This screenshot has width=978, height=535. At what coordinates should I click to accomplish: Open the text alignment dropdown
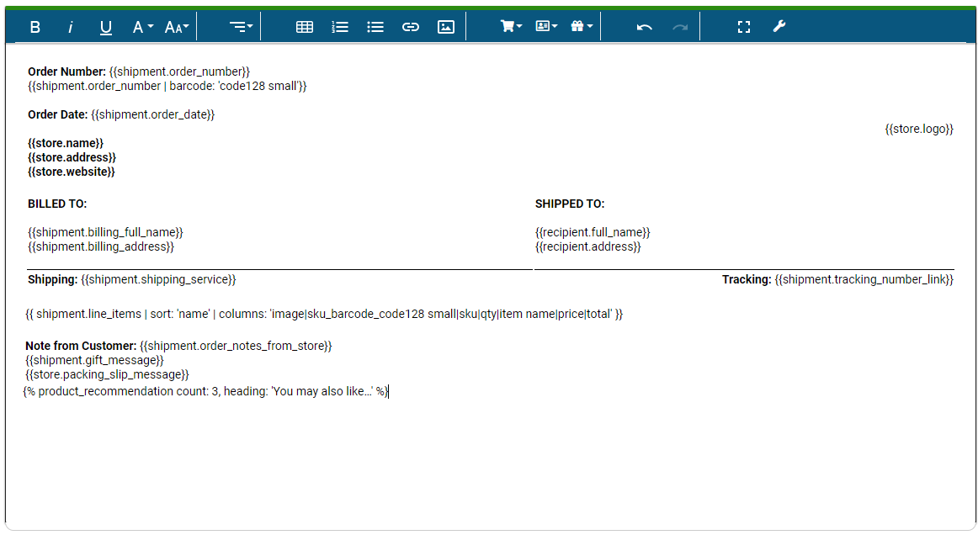pyautogui.click(x=241, y=27)
